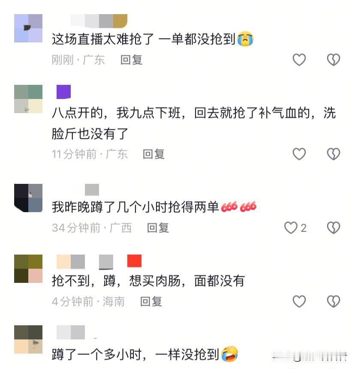Dislike the 想买肉肠 comment from 海南
The height and width of the screenshot is (369, 355).
[333, 301]
